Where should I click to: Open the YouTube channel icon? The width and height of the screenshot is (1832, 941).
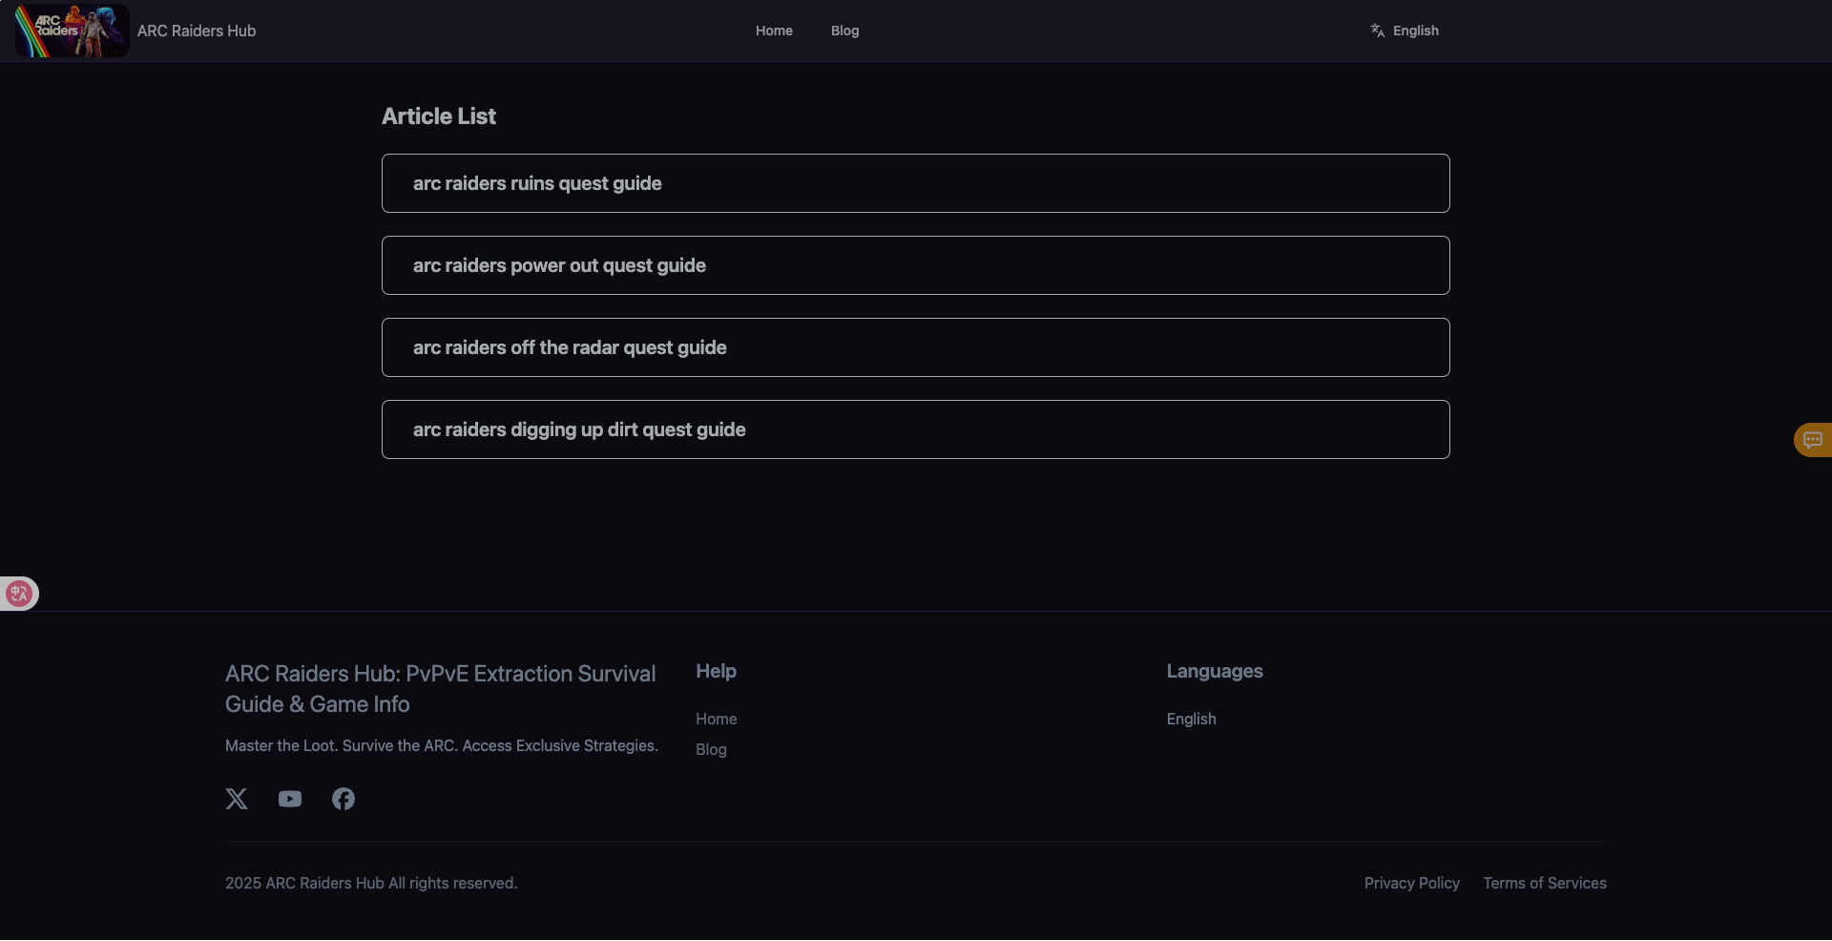coord(289,799)
